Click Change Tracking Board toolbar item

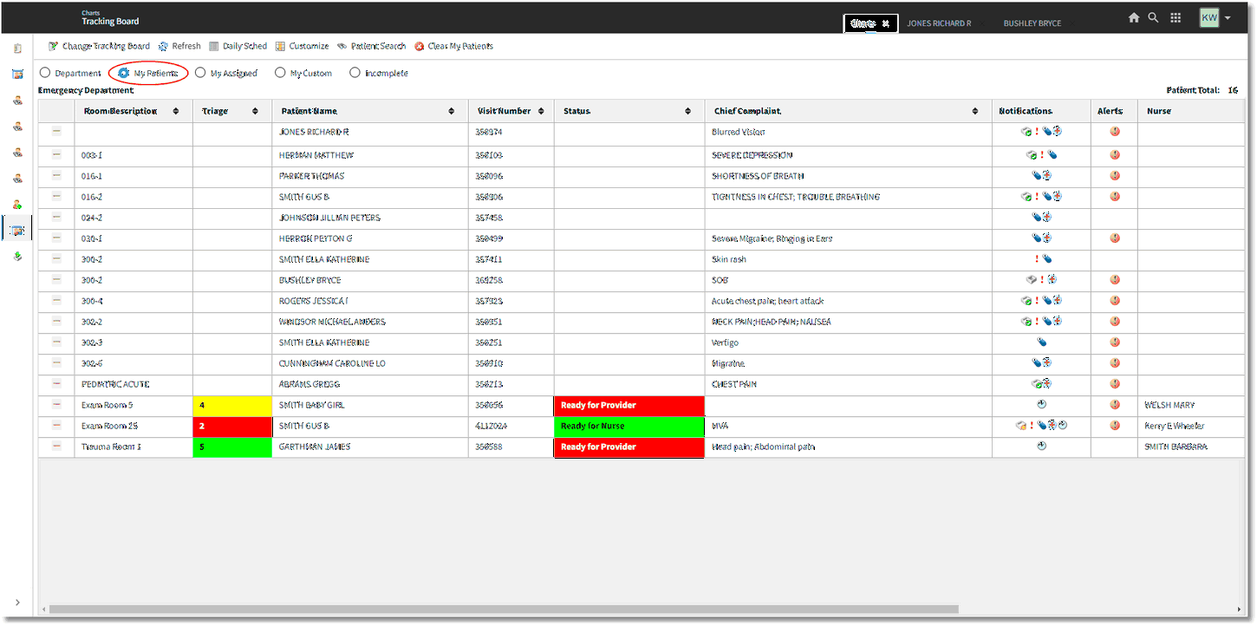(x=99, y=46)
